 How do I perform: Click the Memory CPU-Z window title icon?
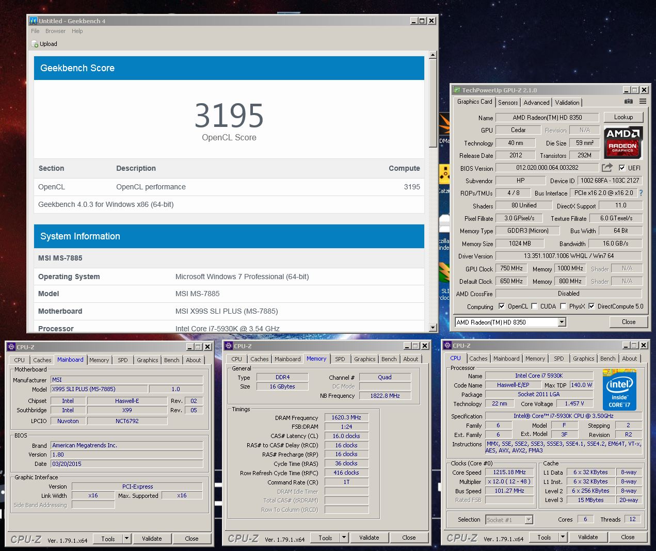click(229, 346)
